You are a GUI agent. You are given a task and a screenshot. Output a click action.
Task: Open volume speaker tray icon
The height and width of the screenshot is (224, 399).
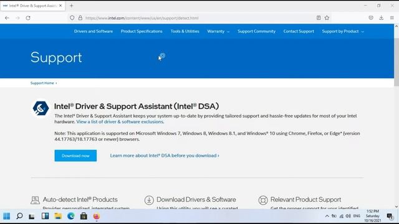click(x=348, y=216)
